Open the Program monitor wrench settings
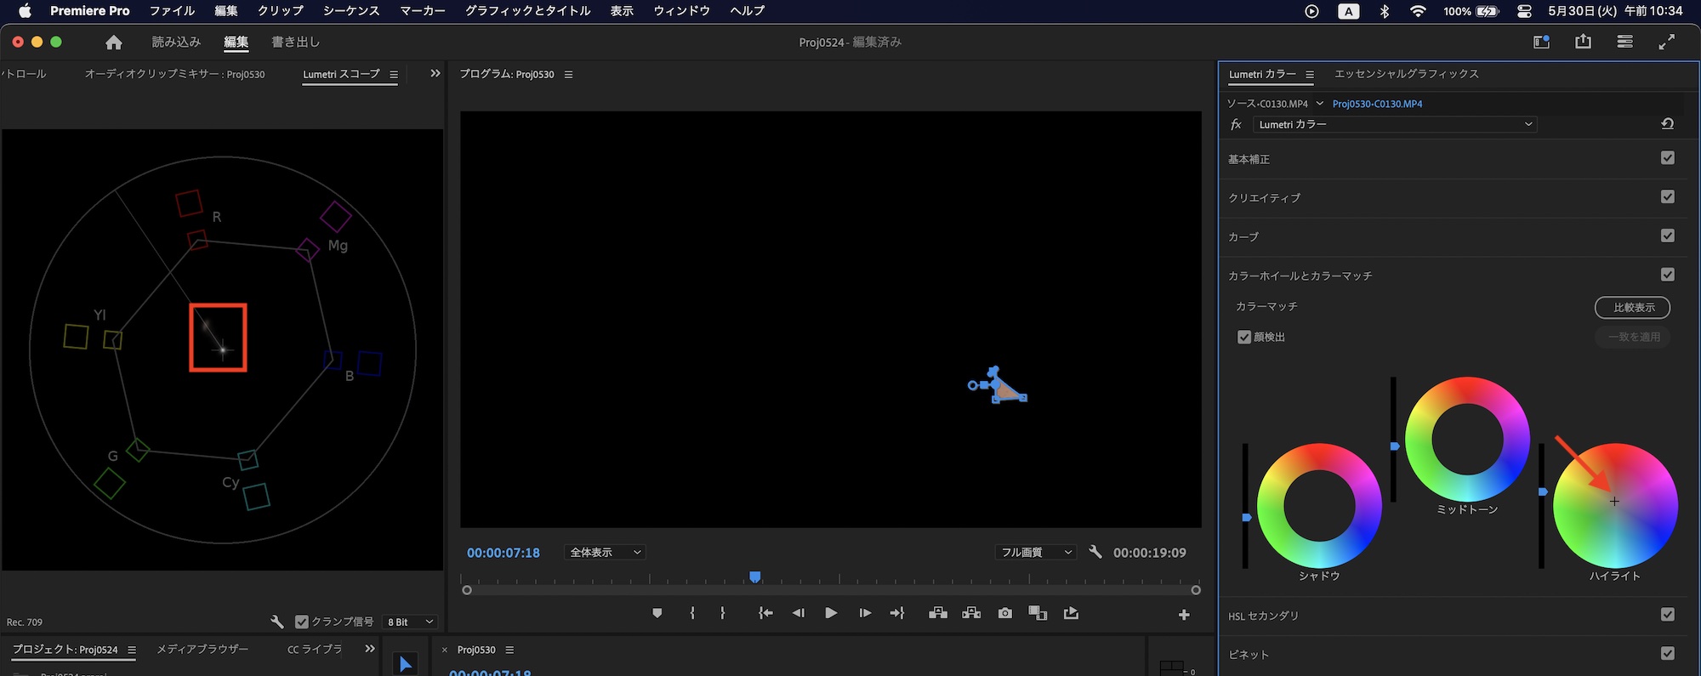This screenshot has height=676, width=1701. [1095, 552]
